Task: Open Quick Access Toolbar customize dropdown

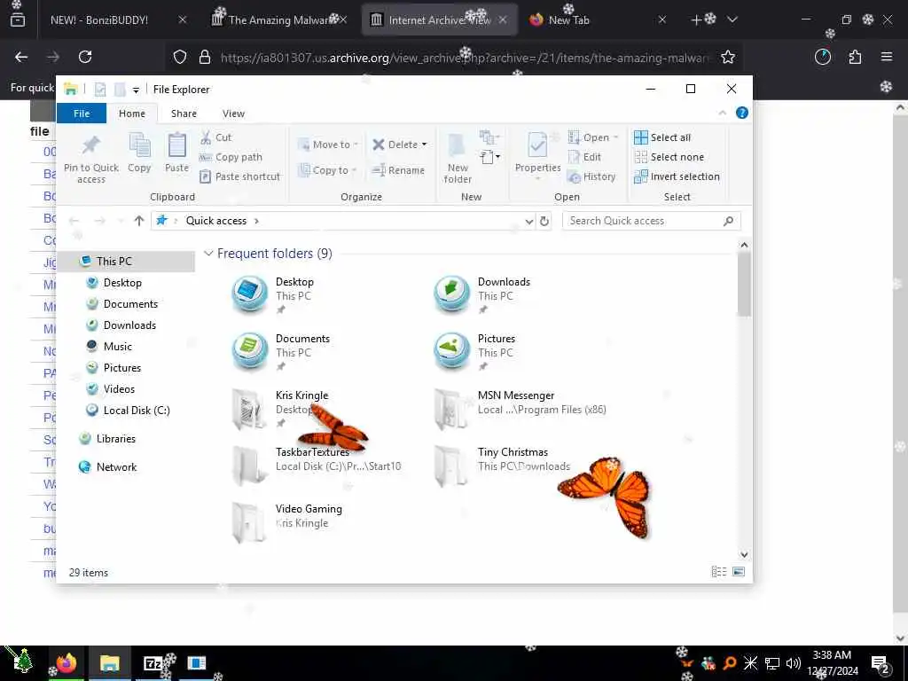Action: pos(136,90)
